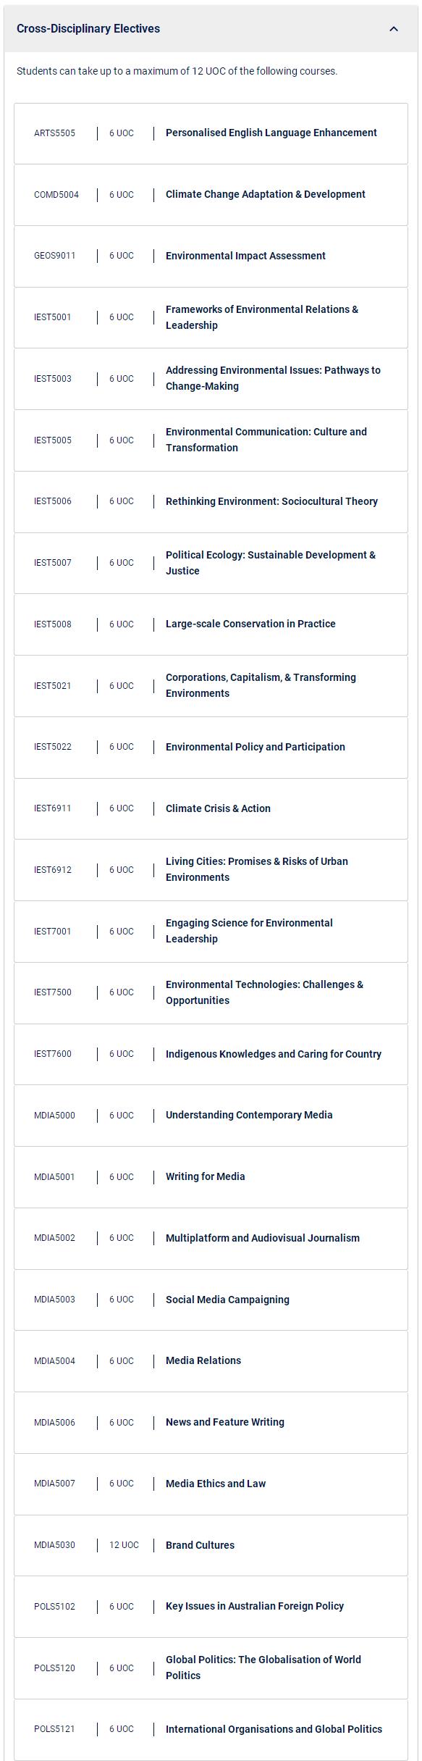The height and width of the screenshot is (1761, 422).
Task: Open Rethinking Environment: Sociocultural Theory course
Action: 271,501
